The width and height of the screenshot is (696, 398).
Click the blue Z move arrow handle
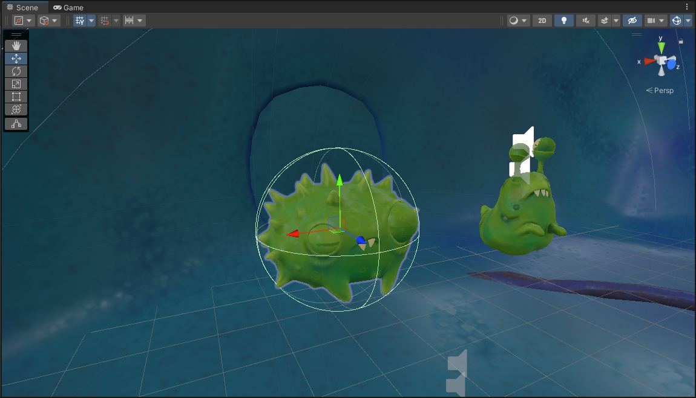click(361, 240)
